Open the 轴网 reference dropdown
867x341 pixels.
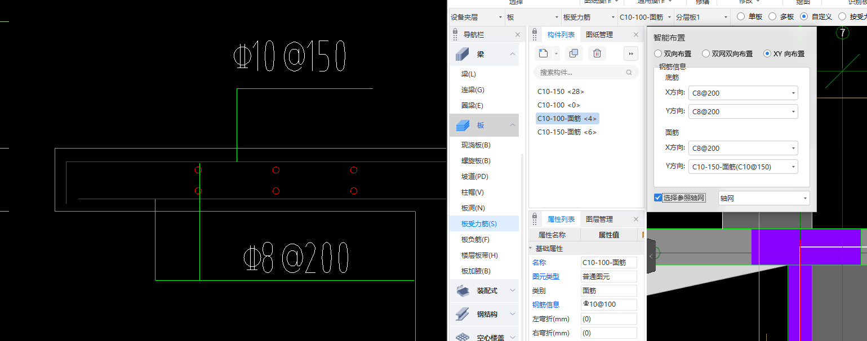[x=764, y=198]
